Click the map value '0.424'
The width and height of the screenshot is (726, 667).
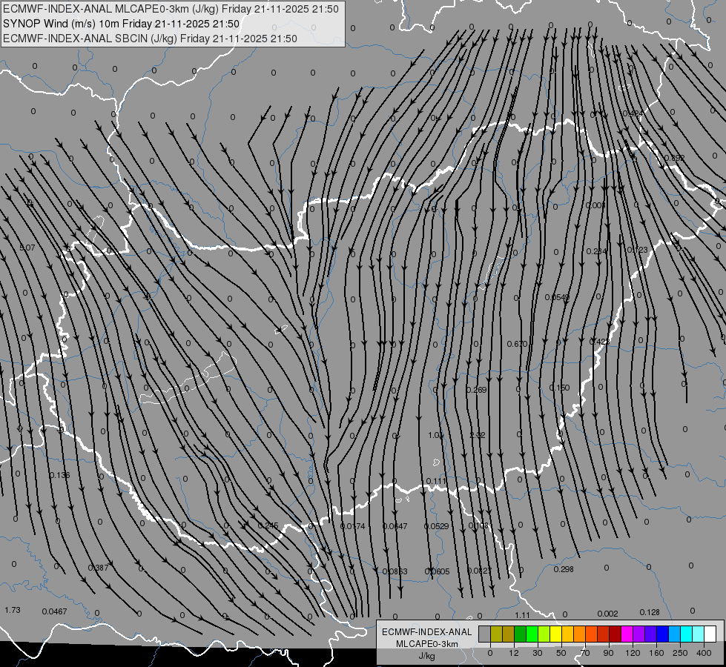633,113
